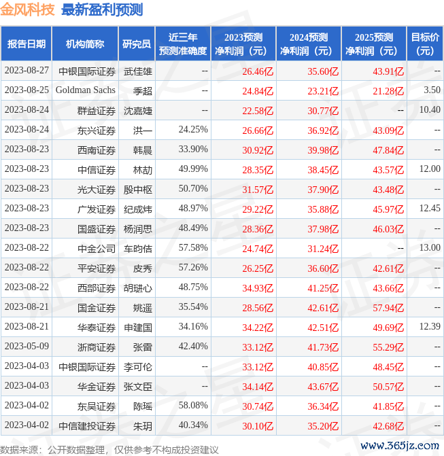The image size is (444, 456).
Task: Click the accuracy value 49.99%
Action: [x=193, y=169]
